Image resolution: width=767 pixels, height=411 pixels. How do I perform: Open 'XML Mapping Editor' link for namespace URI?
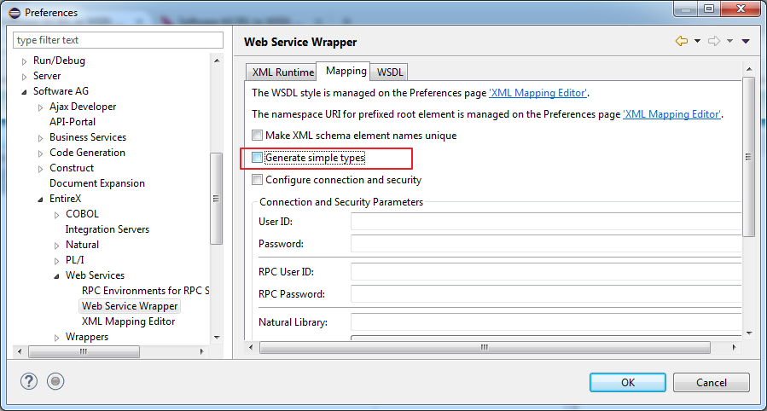[x=671, y=114]
